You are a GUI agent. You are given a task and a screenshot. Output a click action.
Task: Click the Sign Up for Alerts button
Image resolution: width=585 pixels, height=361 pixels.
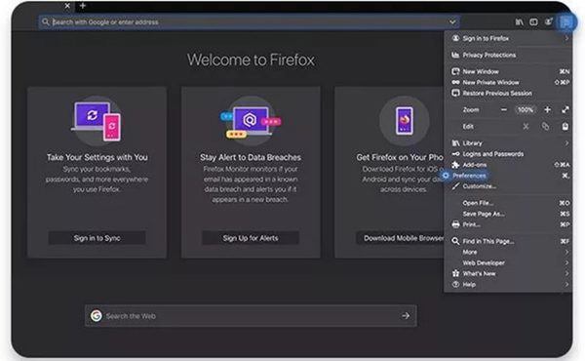coord(251,238)
